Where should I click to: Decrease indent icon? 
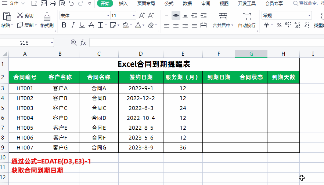tap(194, 15)
